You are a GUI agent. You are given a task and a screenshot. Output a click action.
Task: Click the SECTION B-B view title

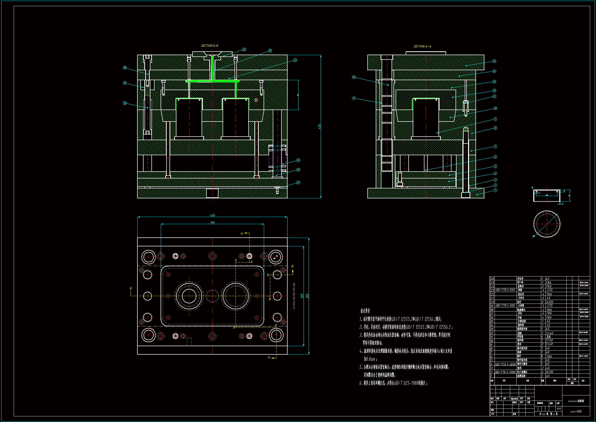click(x=210, y=46)
